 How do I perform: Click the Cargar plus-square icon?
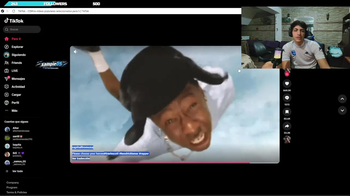(7, 95)
